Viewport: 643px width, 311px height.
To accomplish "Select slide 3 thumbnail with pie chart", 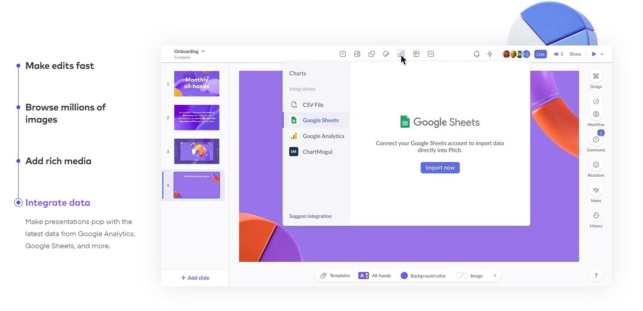I will pos(197,151).
